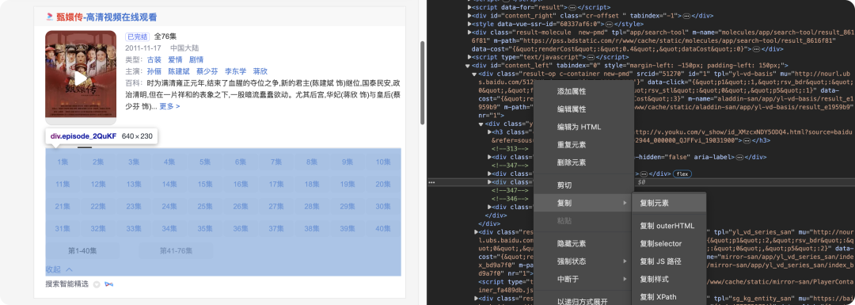The width and height of the screenshot is (855, 305).
Task: Toggle the flex badge in the elements tree
Action: [682, 173]
